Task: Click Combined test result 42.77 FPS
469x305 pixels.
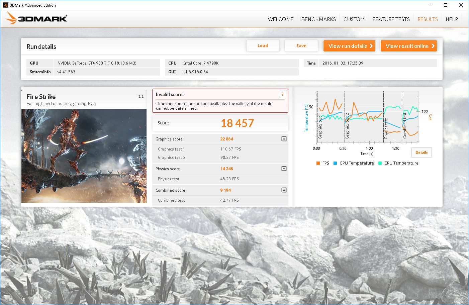Action: pos(229,200)
